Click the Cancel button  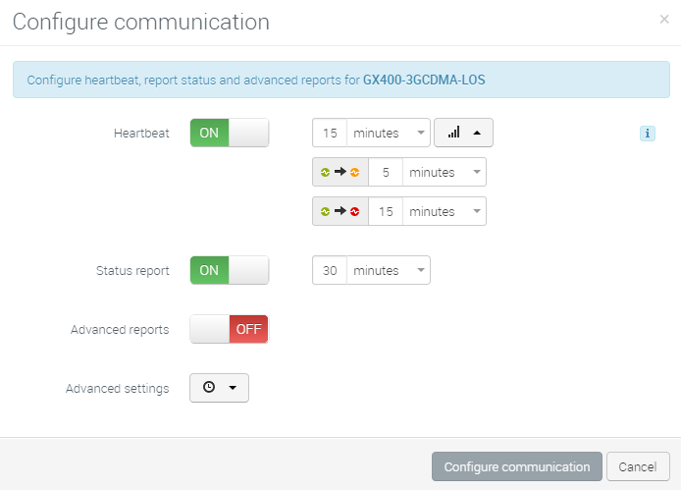pyautogui.click(x=638, y=466)
